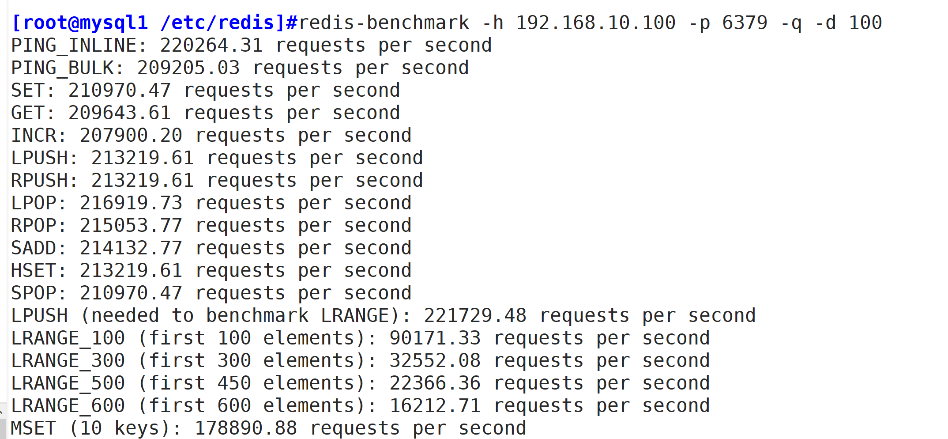Click the GET 209643.61 requests line
The width and height of the screenshot is (948, 439).
tap(206, 113)
